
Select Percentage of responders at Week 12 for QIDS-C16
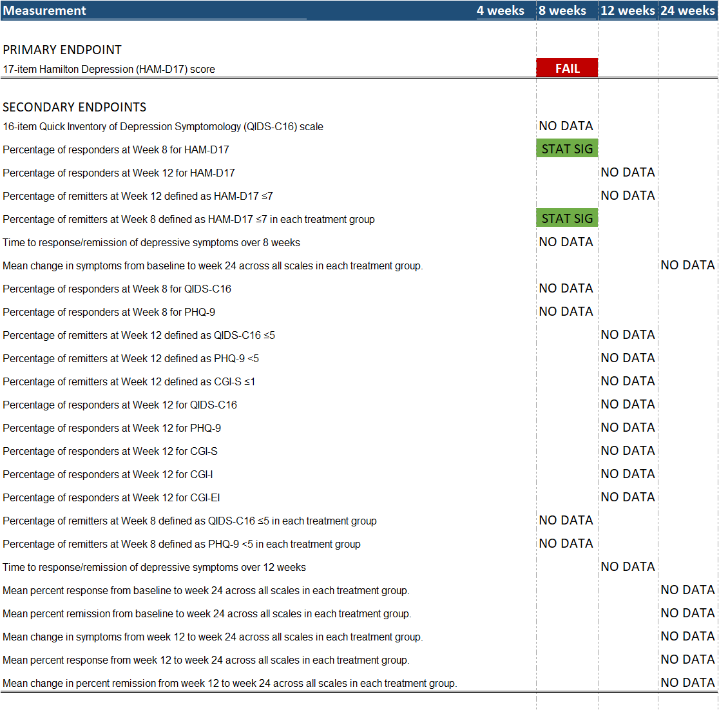tap(120, 405)
